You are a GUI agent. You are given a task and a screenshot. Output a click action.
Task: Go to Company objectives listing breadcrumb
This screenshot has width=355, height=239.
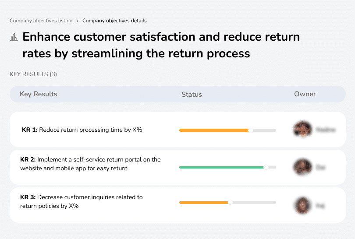coord(41,21)
